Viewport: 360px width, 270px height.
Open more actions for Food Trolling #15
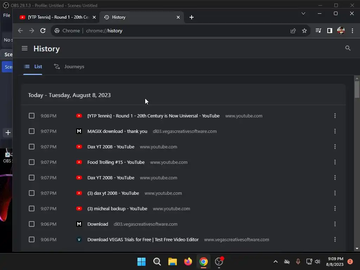pyautogui.click(x=335, y=162)
